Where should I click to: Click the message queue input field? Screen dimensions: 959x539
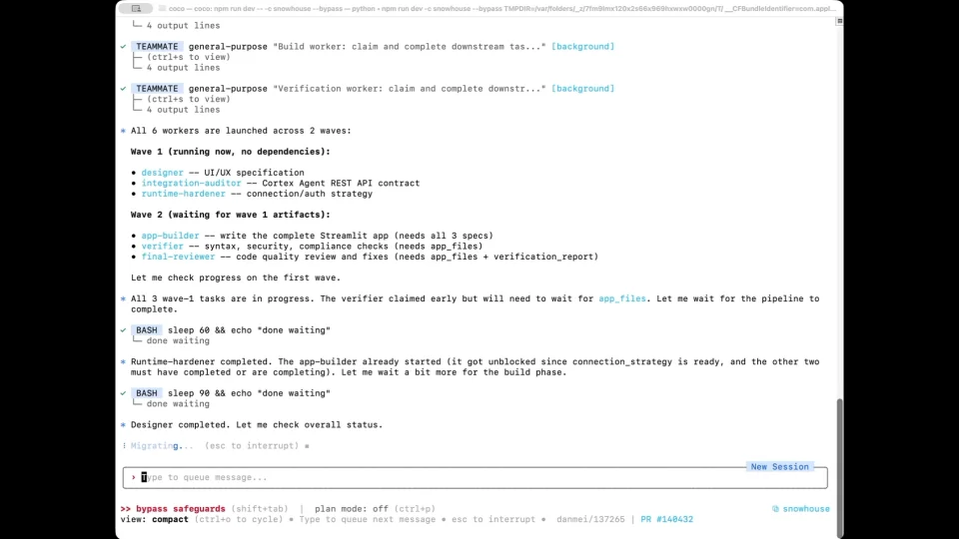pos(475,477)
